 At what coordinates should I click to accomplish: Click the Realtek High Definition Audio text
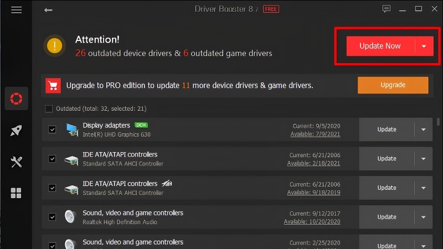coord(120,222)
